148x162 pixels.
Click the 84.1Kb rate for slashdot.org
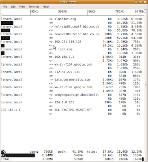pyautogui.click(x=122, y=23)
